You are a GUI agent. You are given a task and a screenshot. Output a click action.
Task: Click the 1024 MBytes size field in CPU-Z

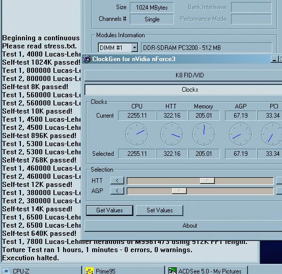coord(152,8)
